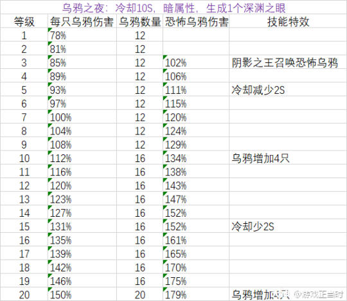Click 乌鸦数量 "16" in the 112% row
This screenshot has width=347, height=301.
pos(139,158)
